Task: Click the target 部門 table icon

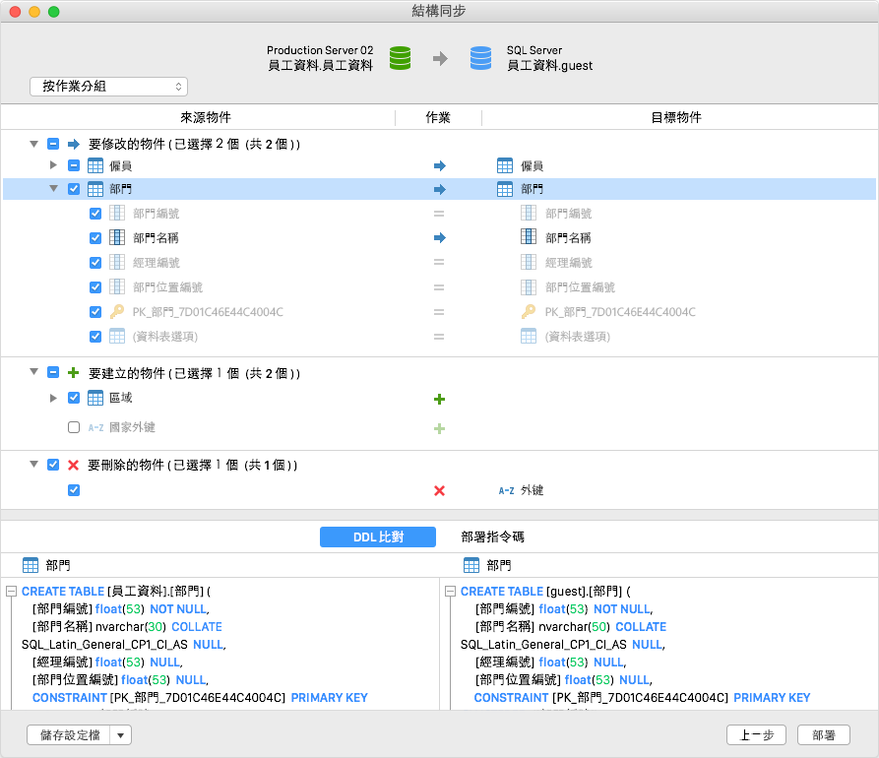Action: pyautogui.click(x=505, y=189)
